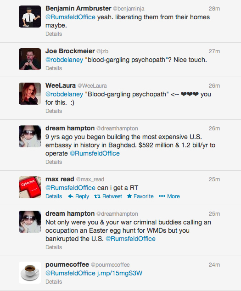Open @robdelaney mention in Joe Brockmeier's tweet
This screenshot has height=291, width=241.
(x=64, y=60)
